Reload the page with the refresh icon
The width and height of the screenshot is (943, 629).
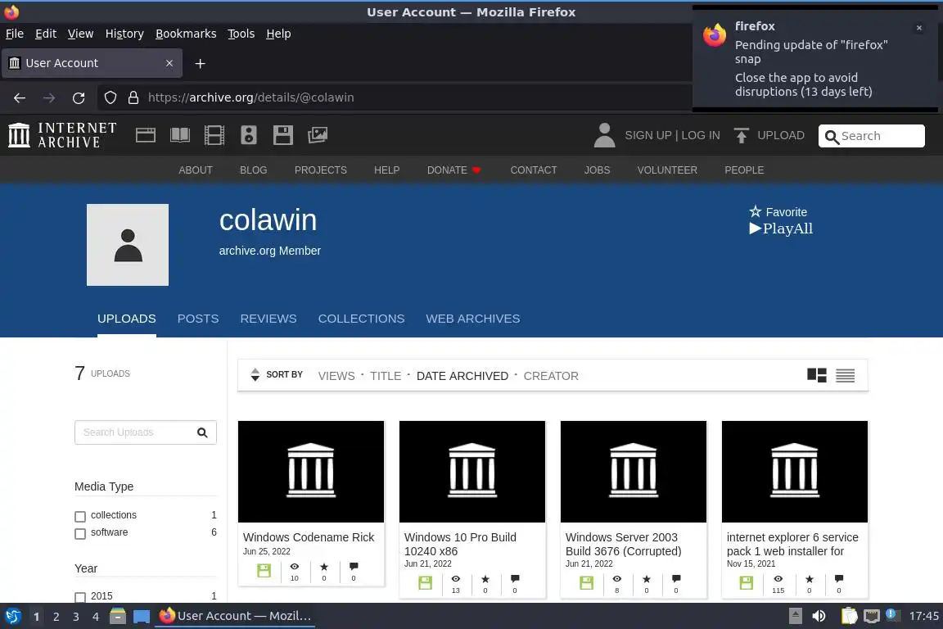(x=79, y=97)
